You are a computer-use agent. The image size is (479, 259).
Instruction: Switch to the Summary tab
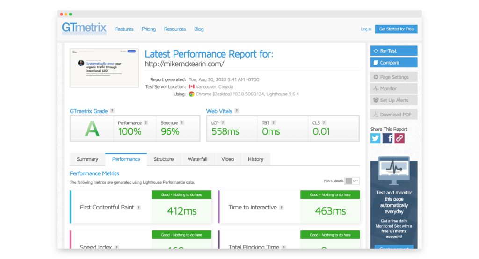[x=87, y=159]
